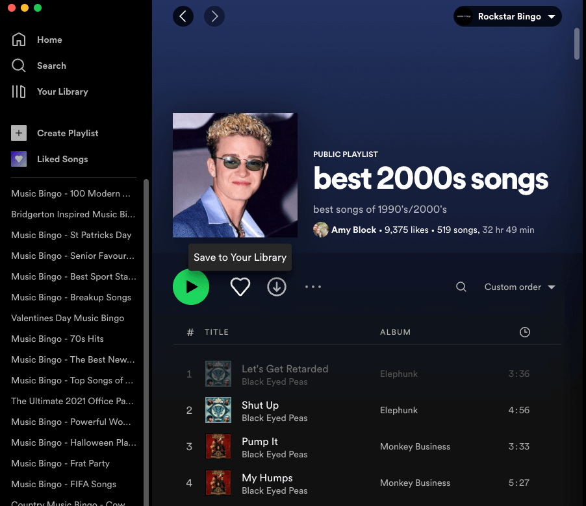
Task: Click the Search magnifier icon in sidebar
Action: pos(19,66)
